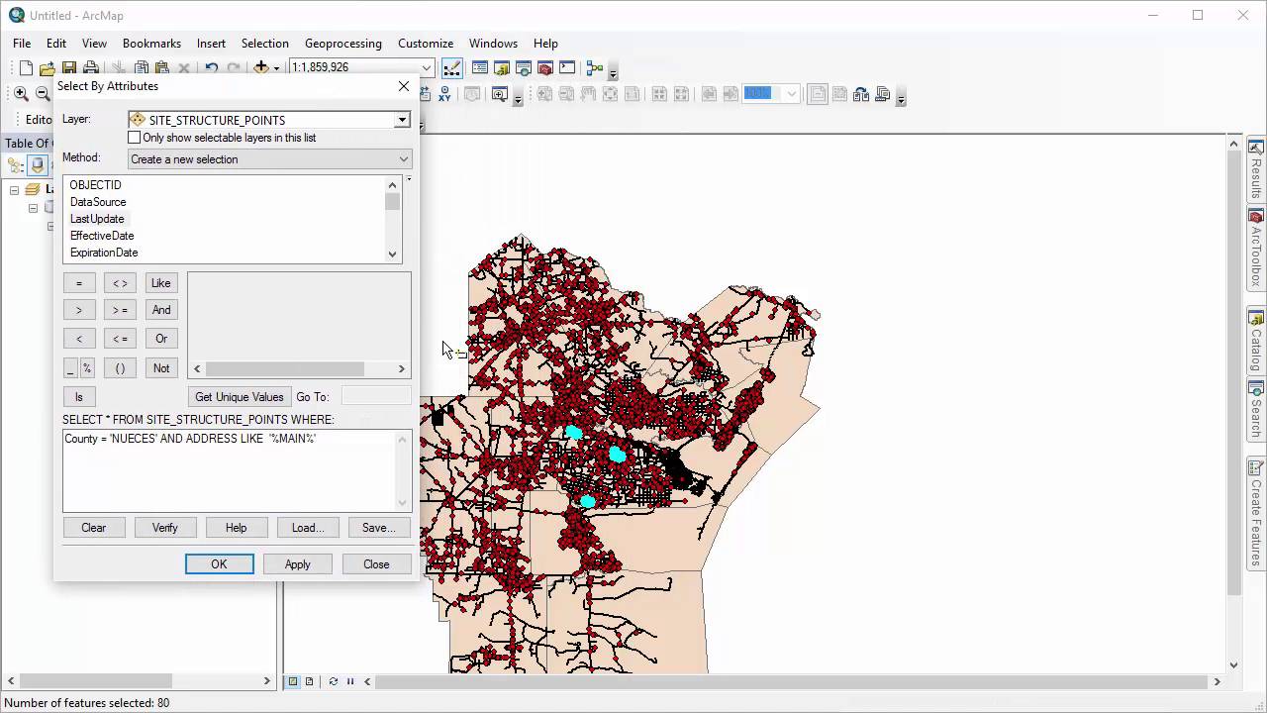Viewport: 1267px width, 713px height.
Task: Open the Table Of Contents window icon
Action: click(480, 68)
